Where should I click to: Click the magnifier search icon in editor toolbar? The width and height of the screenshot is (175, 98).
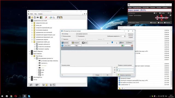[x=54, y=17]
